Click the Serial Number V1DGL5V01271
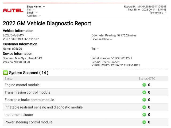Image resolution: width=171 pixels, height=128 pixels. click(112, 58)
